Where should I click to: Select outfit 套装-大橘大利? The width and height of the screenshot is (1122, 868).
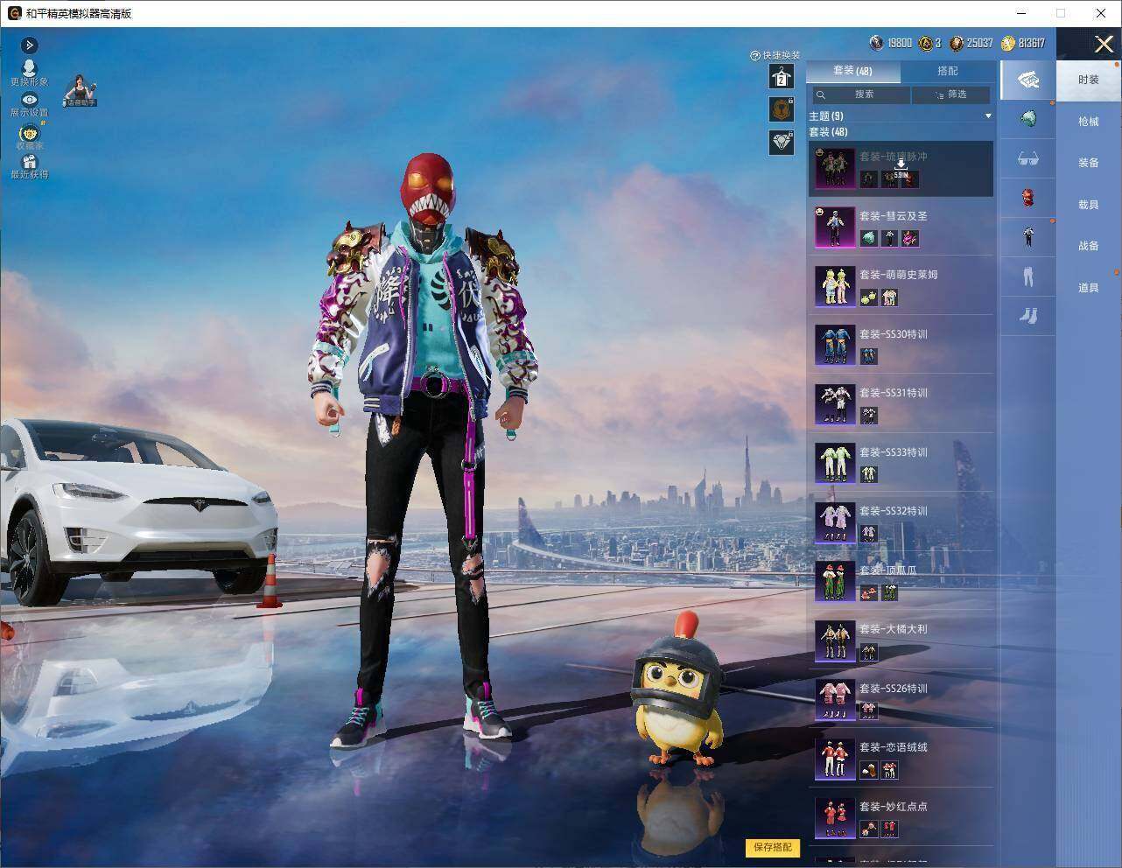pos(901,640)
